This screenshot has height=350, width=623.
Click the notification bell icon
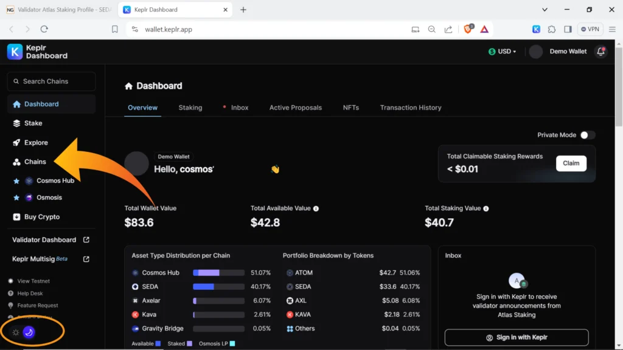point(601,52)
